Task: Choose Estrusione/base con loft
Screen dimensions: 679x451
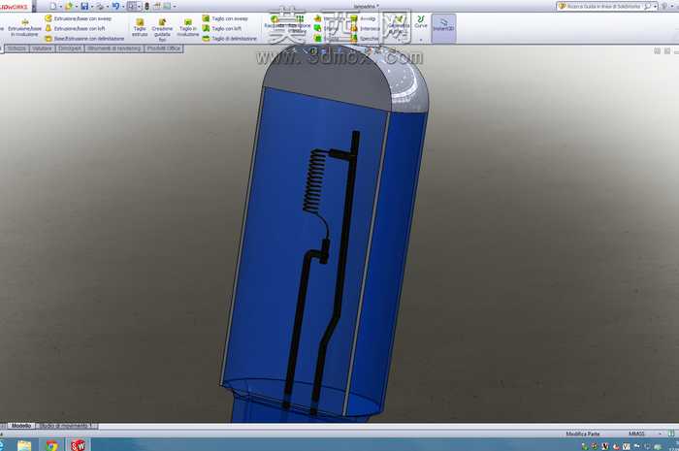Action: tap(76, 28)
